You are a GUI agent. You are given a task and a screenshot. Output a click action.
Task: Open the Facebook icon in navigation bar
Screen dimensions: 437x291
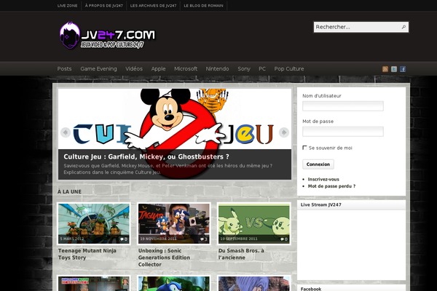click(403, 69)
